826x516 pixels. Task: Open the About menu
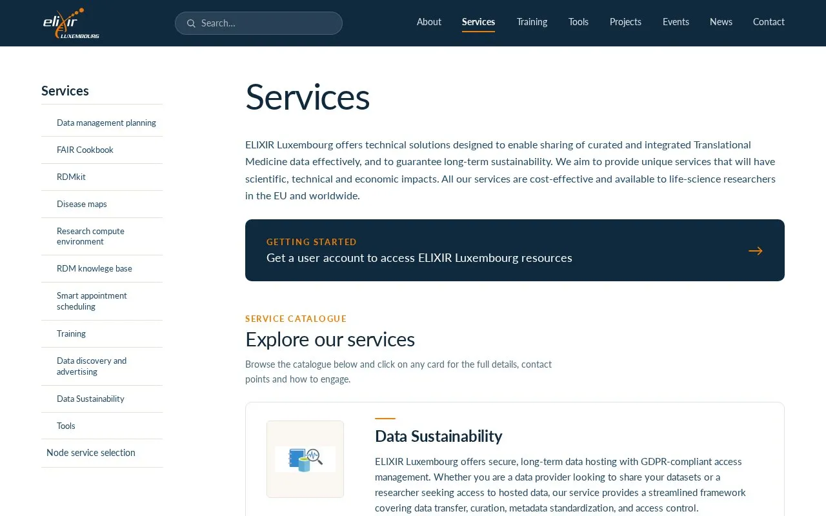pos(429,22)
